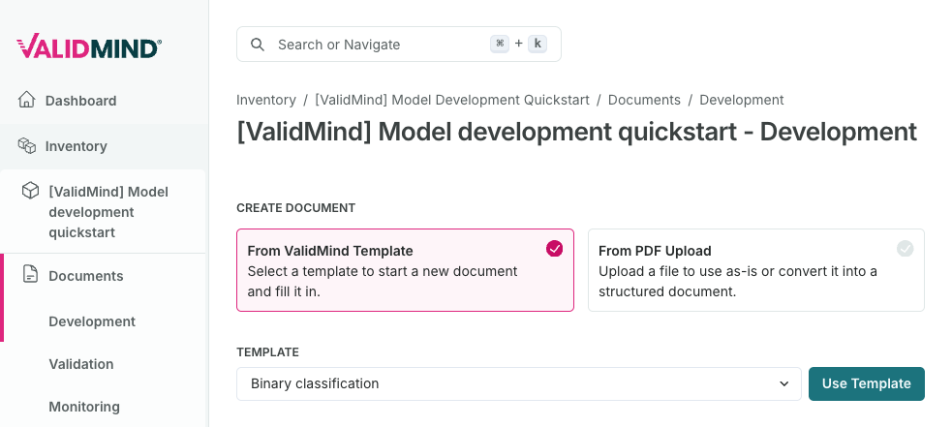Click the template dropdown chevron arrow
Image resolution: width=952 pixels, height=427 pixels.
coord(783,383)
